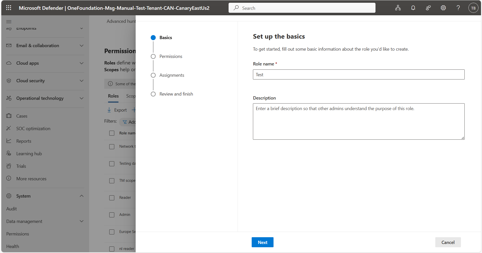Image resolution: width=482 pixels, height=253 pixels.
Task: Expand the Operational technology chevron
Action: (82, 98)
